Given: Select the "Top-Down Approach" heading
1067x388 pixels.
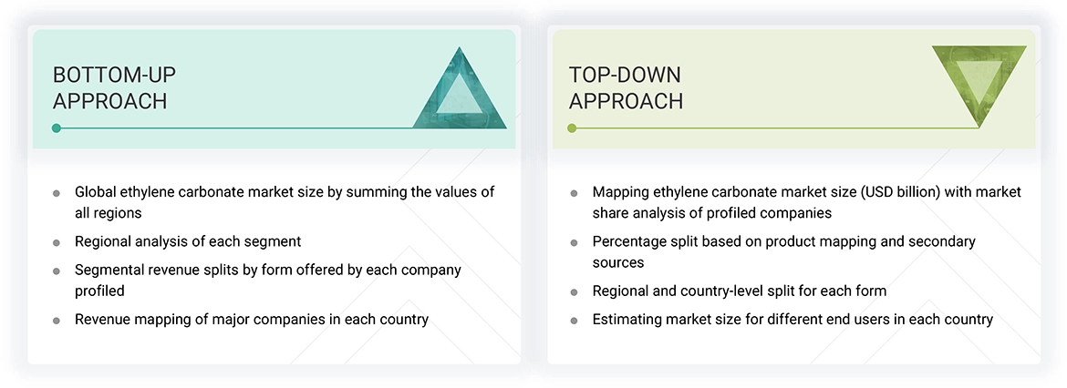Looking at the screenshot, I should [x=626, y=88].
